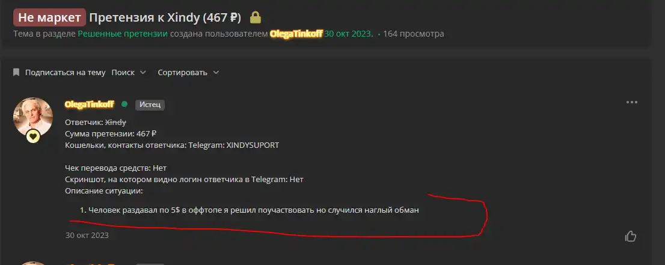
Task: Open the struck-through Xindy defendant link
Action: click(x=115, y=122)
